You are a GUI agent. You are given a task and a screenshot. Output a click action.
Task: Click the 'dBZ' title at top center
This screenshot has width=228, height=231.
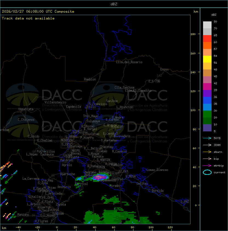click(114, 4)
